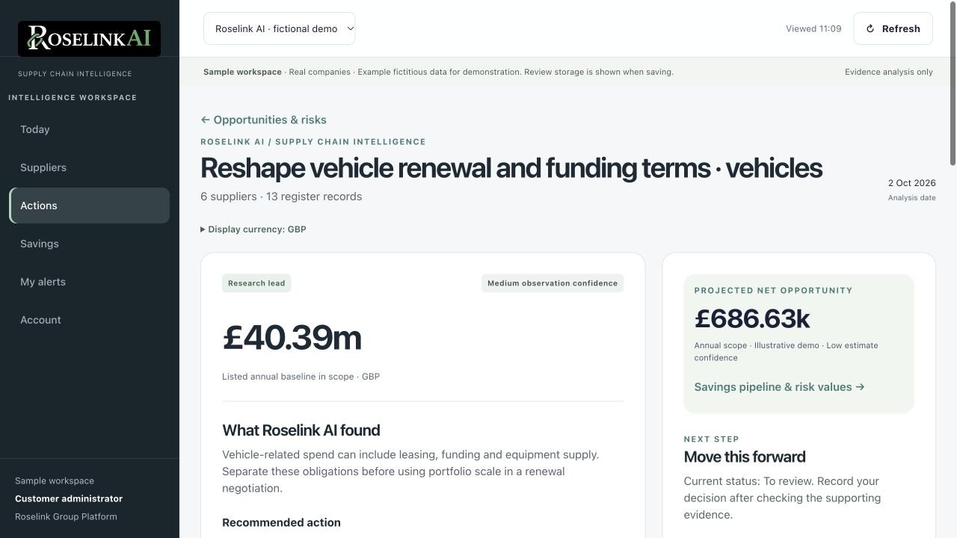Click the £686.63k projected net opportunity
Screen dimensions: 957x538
click(752, 319)
